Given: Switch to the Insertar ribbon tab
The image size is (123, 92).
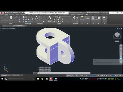Looking at the screenshot, I should coord(12,15).
